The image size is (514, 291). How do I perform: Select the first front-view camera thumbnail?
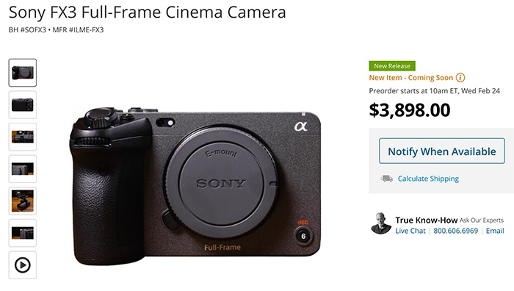click(x=23, y=73)
